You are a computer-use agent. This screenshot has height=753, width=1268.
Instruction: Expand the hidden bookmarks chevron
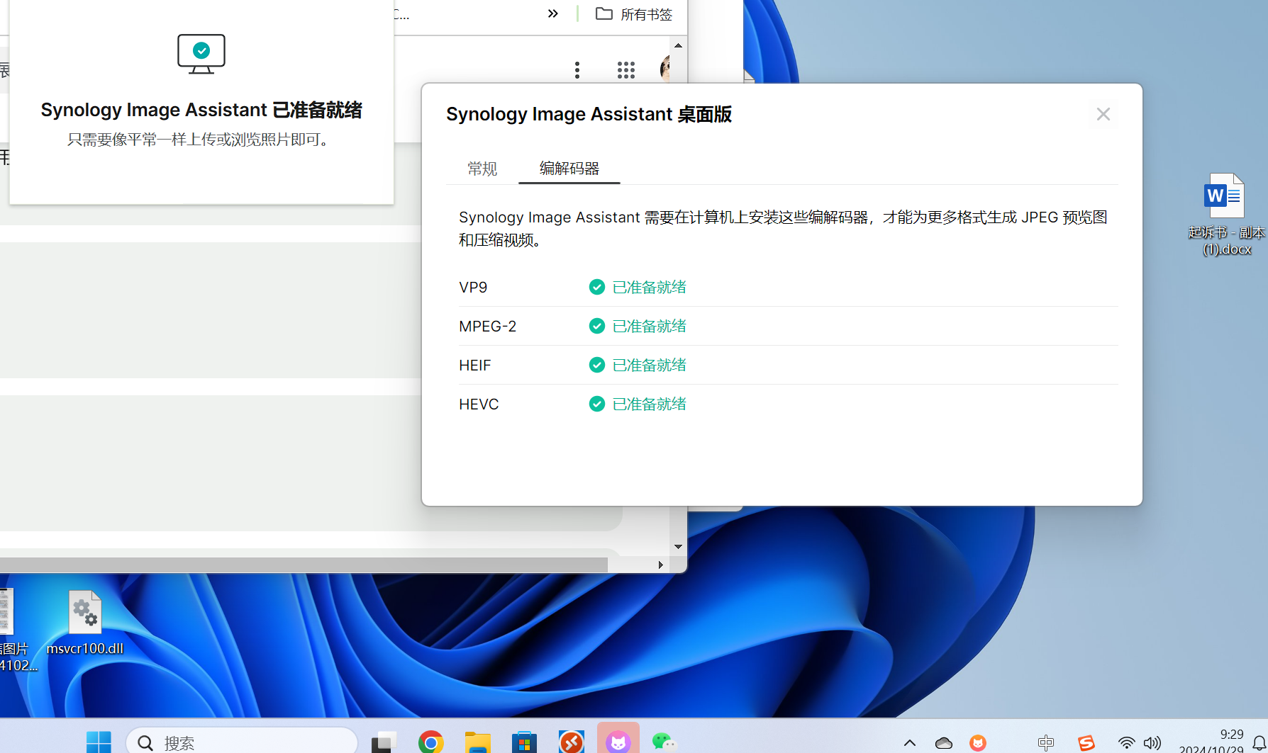[x=553, y=13]
